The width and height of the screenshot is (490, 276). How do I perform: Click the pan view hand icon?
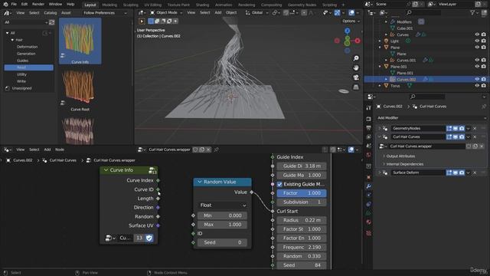coord(356,67)
